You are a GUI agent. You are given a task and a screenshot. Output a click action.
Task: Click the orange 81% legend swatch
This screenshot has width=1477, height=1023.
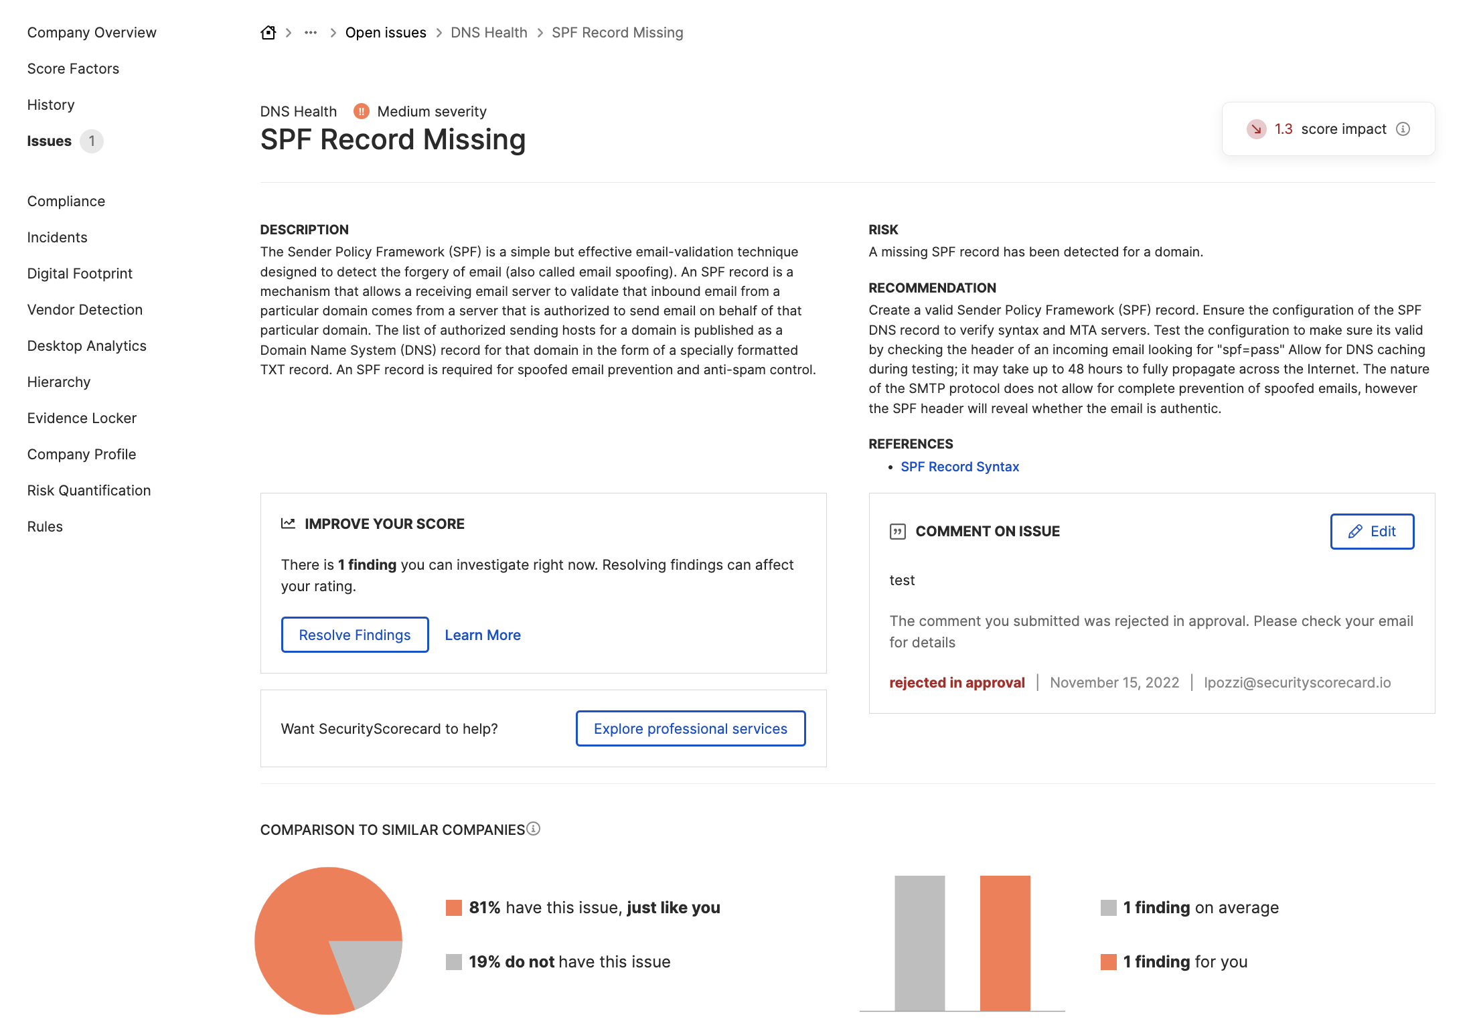[454, 907]
